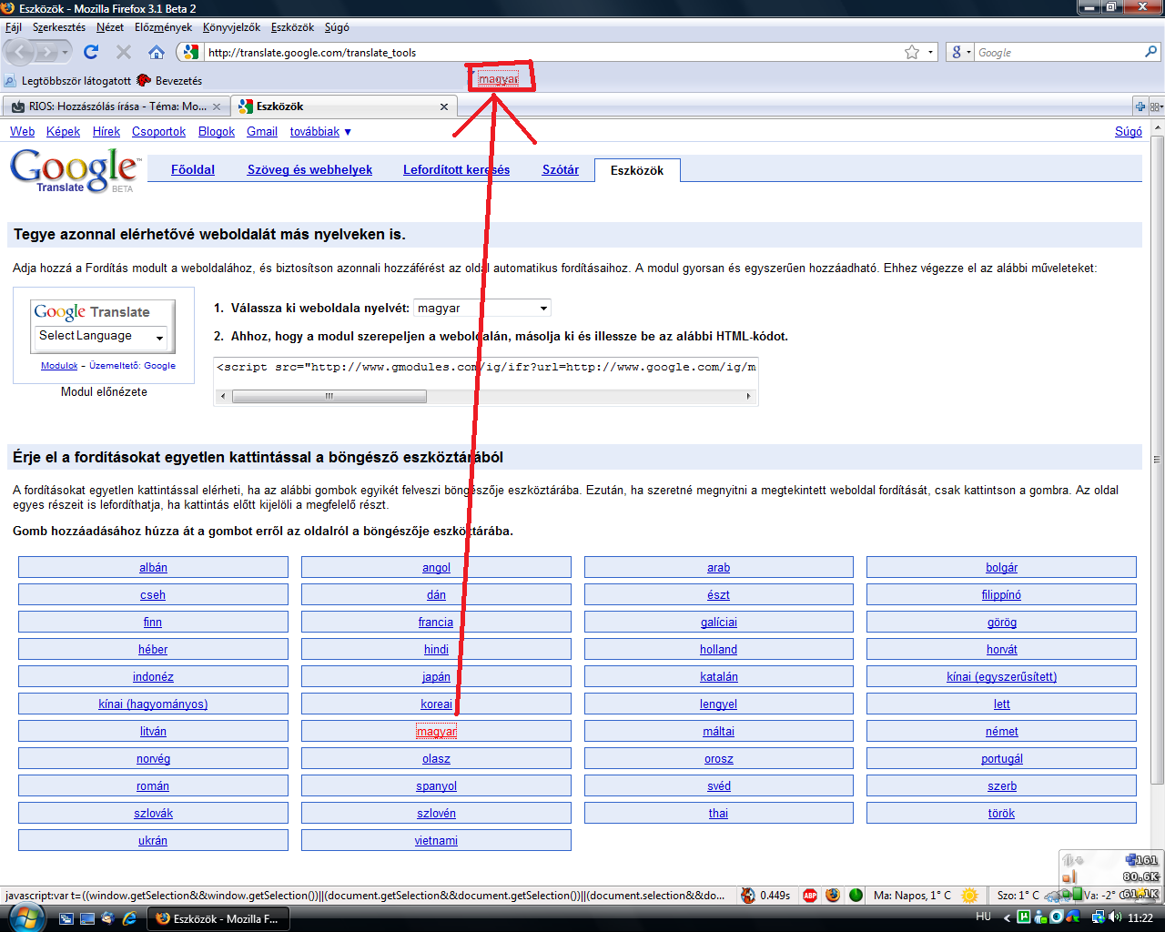Go back using the browser Back arrow
Viewport: 1165px width, 932px height.
click(x=20, y=52)
